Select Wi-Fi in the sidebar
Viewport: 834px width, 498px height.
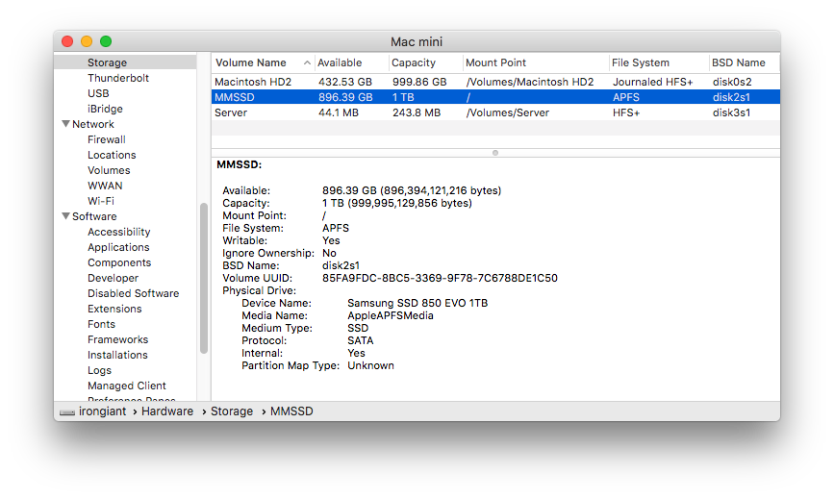click(101, 201)
